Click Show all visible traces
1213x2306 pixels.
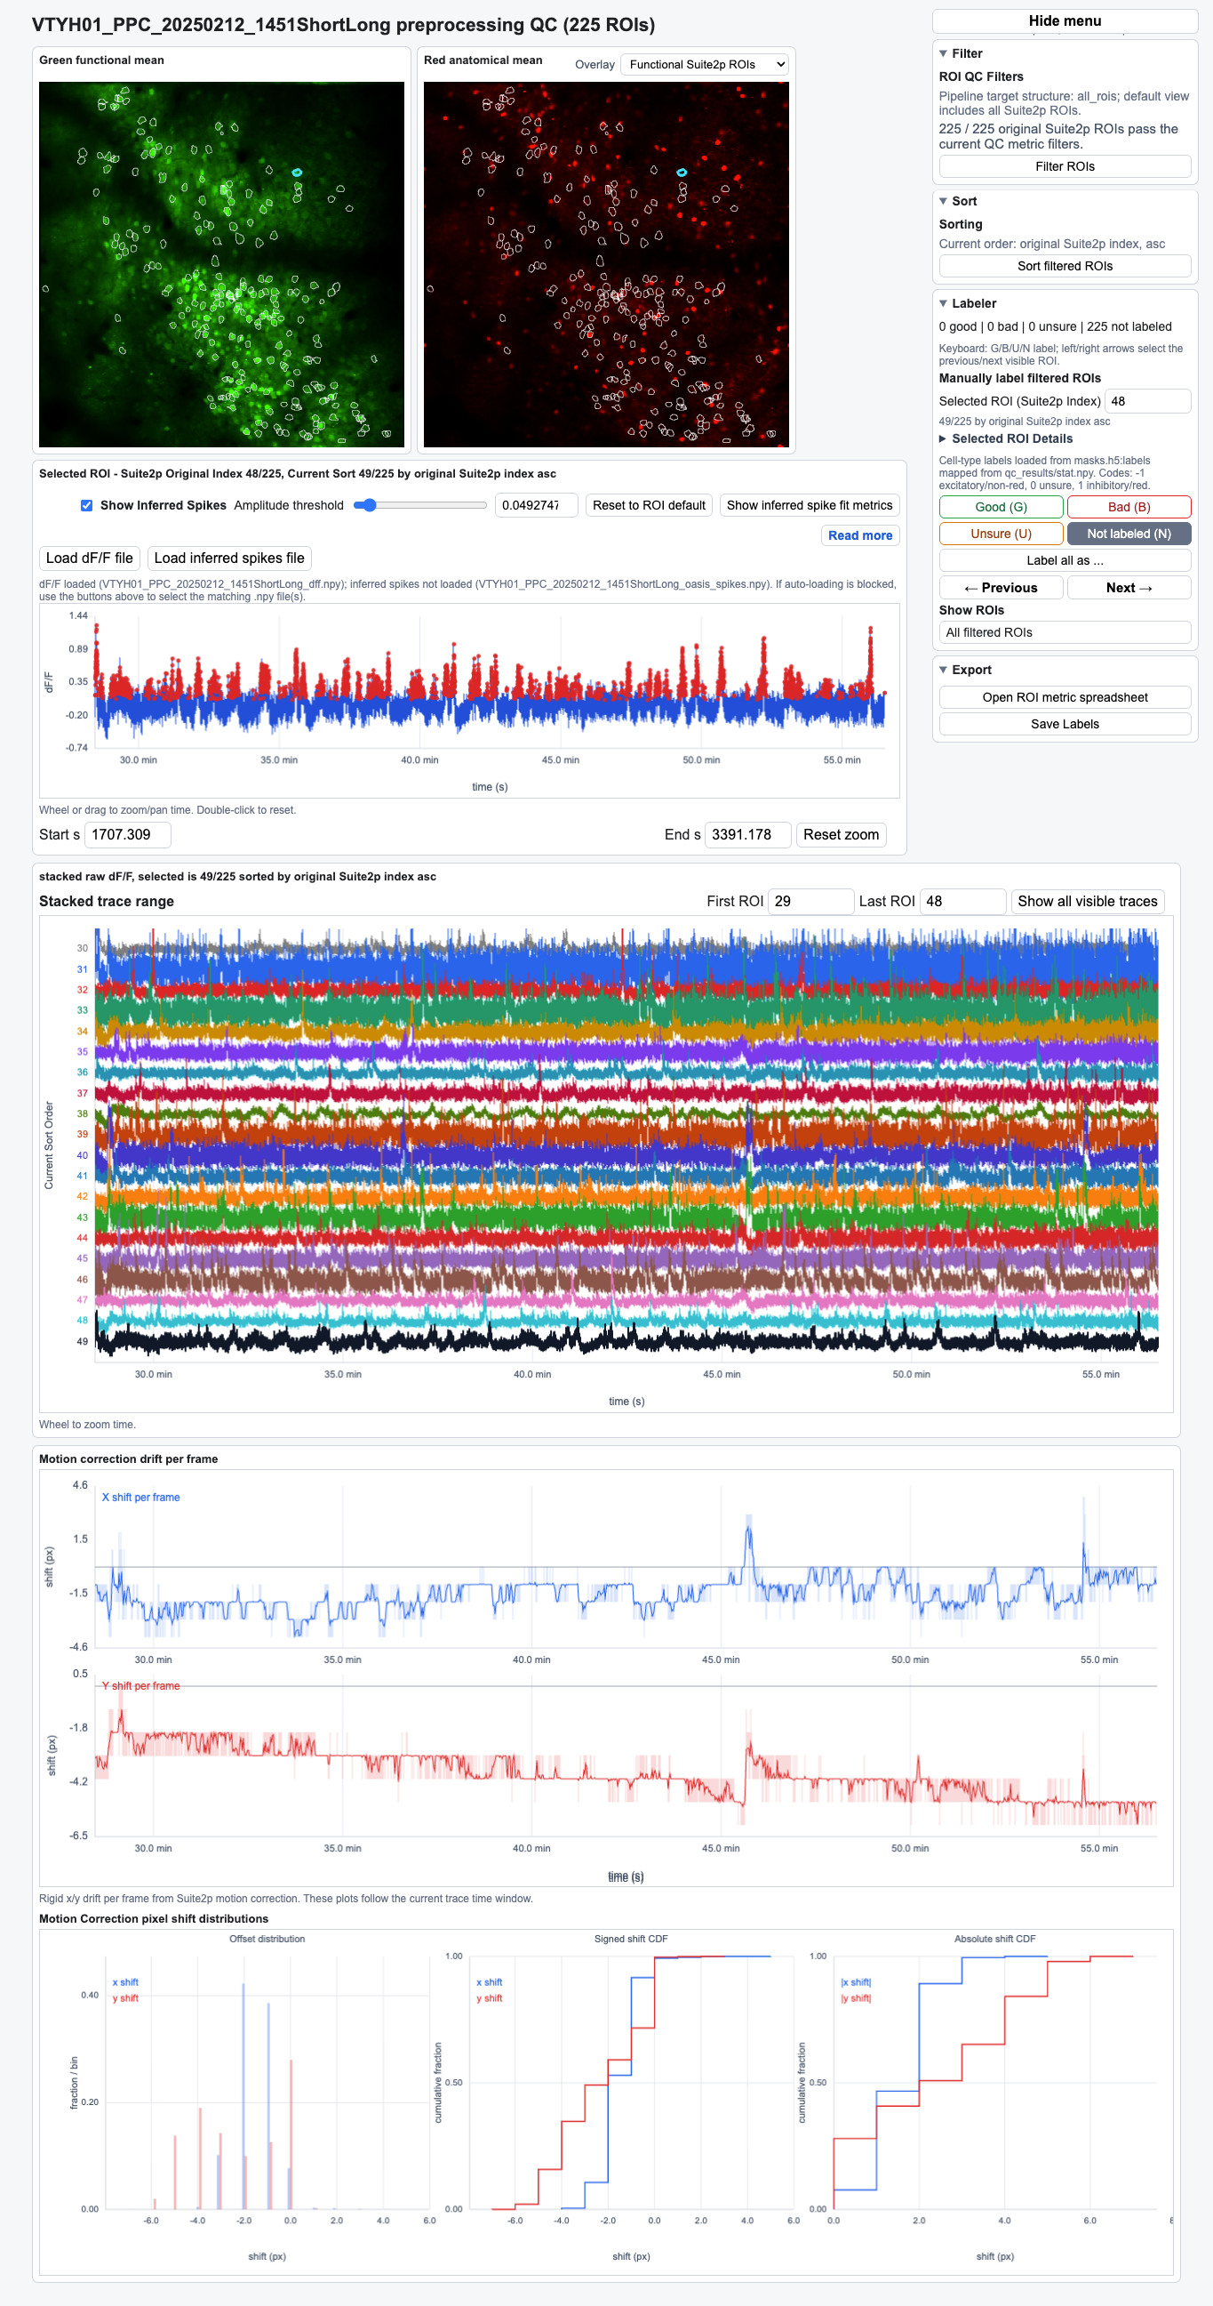[1087, 902]
